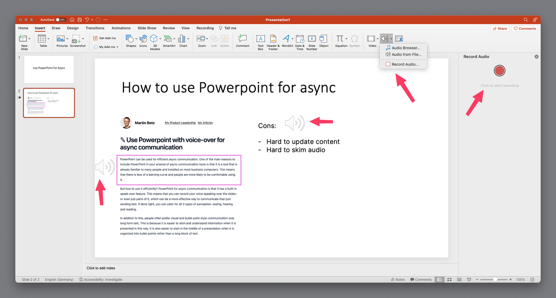Viewport: 556px width, 298px height.
Task: Open the title bar more options ellipsis
Action: [x=105, y=20]
